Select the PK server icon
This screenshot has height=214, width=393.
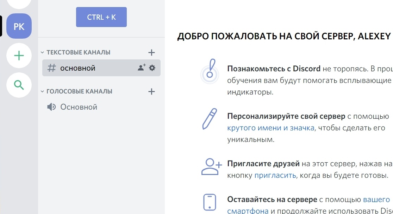(19, 26)
